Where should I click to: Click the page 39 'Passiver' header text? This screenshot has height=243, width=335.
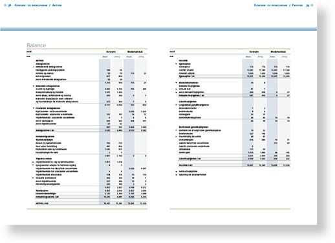pos(297,5)
